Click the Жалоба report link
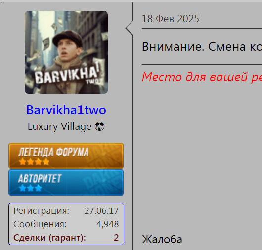This screenshot has width=262, height=250. click(162, 239)
